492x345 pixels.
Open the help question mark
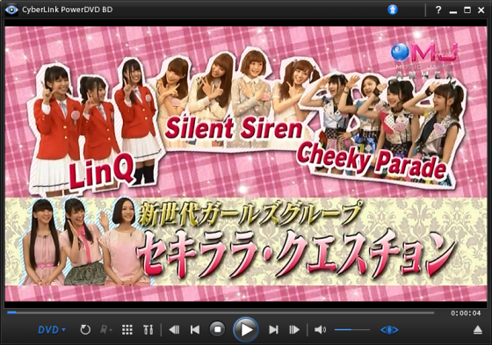(438, 10)
